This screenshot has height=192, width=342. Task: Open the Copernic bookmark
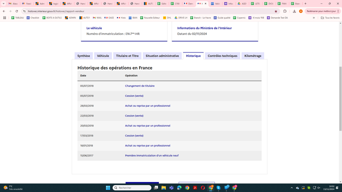point(239,18)
